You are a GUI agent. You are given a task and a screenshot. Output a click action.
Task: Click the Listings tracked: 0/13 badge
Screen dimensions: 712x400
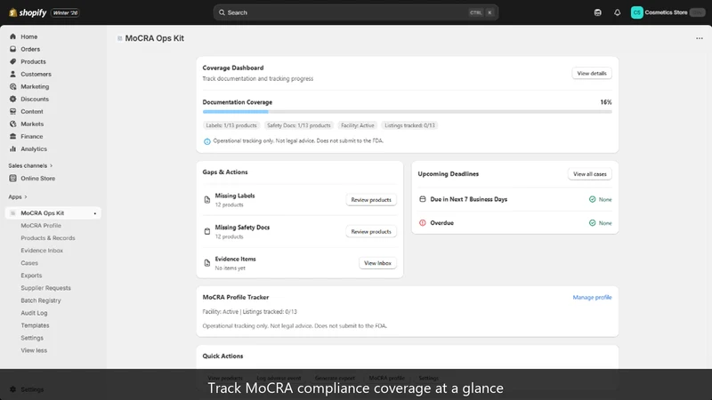pos(409,125)
